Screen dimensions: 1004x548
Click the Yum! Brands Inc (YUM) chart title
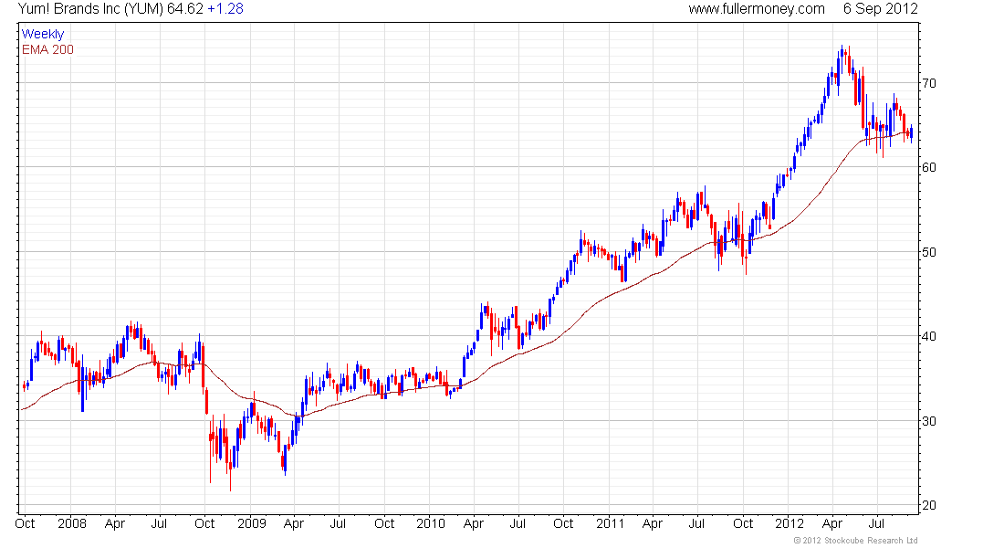(x=91, y=9)
